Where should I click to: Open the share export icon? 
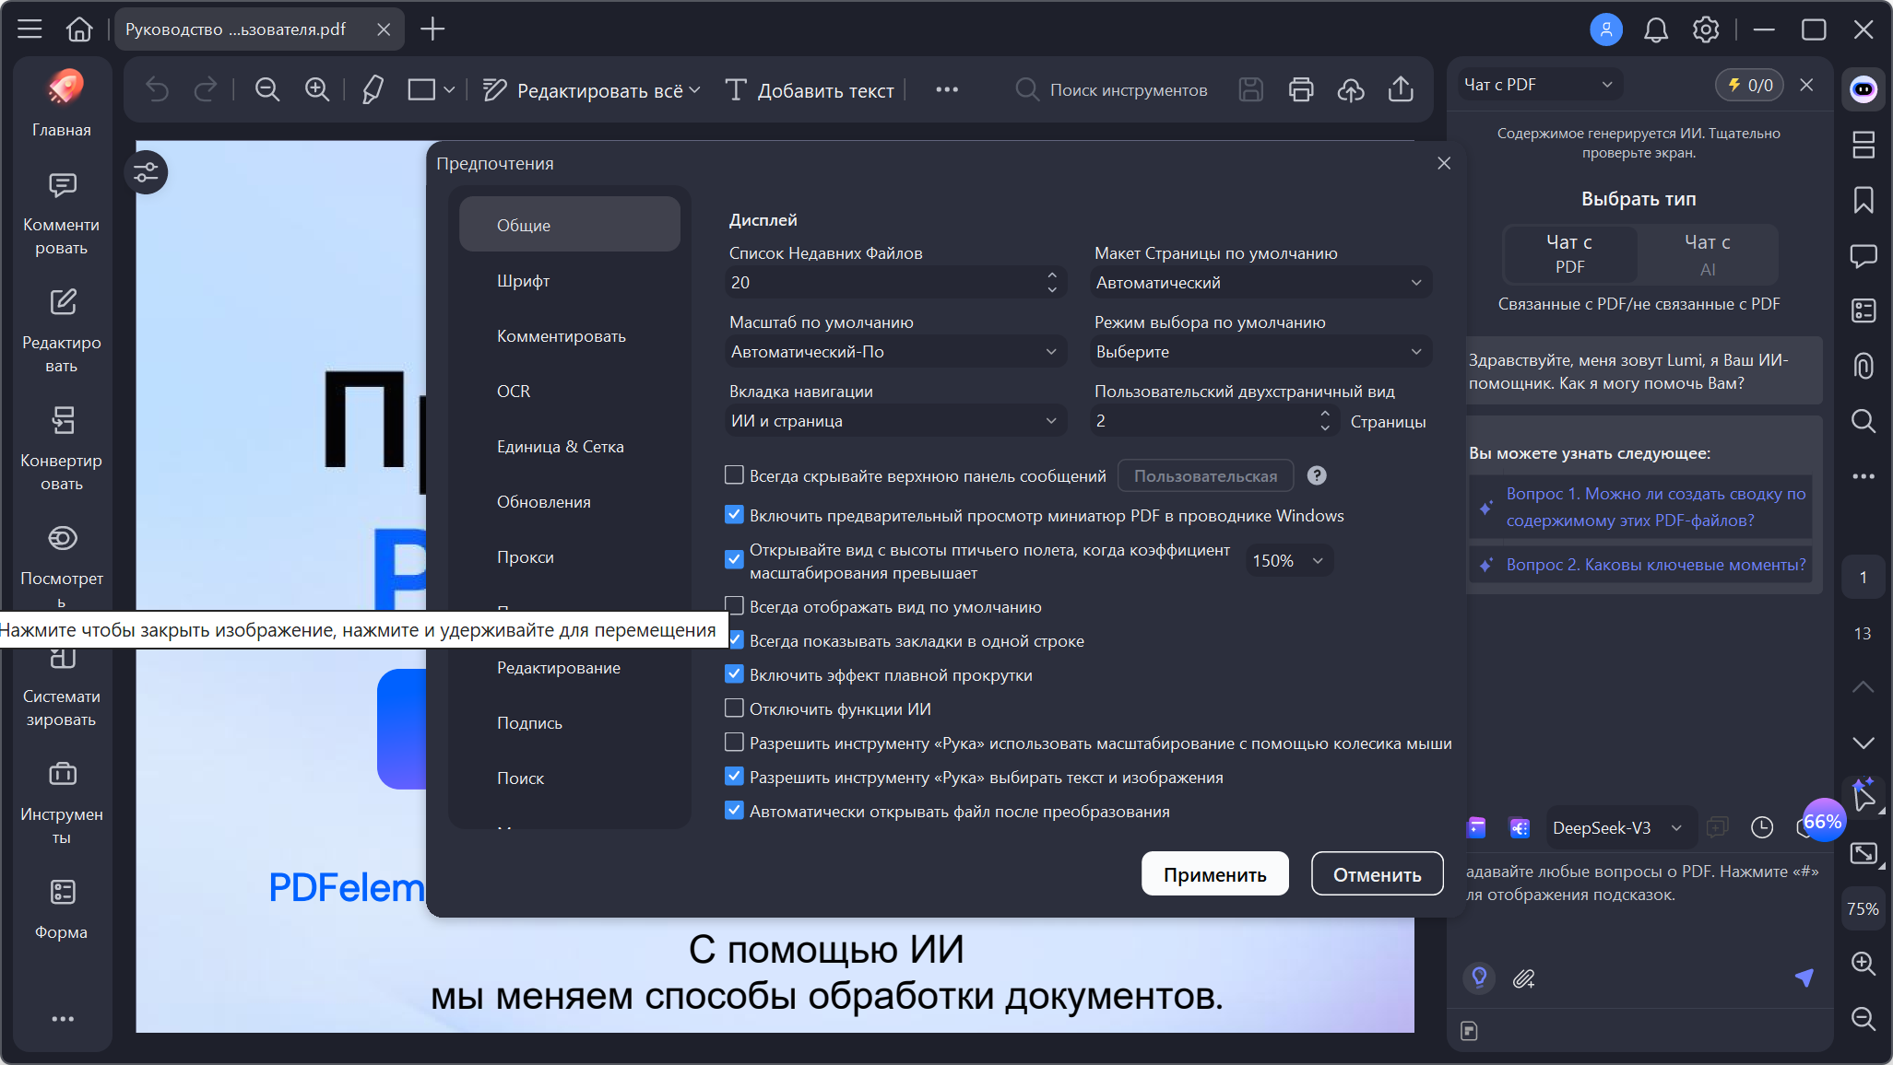[x=1400, y=89]
